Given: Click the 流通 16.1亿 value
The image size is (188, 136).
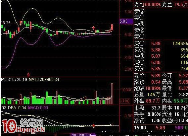Looking at the screenshot, I should [x=181, y=114].
